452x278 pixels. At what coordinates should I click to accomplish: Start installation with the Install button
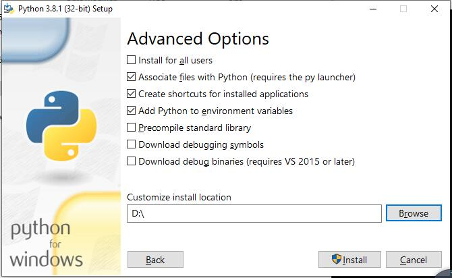point(349,260)
